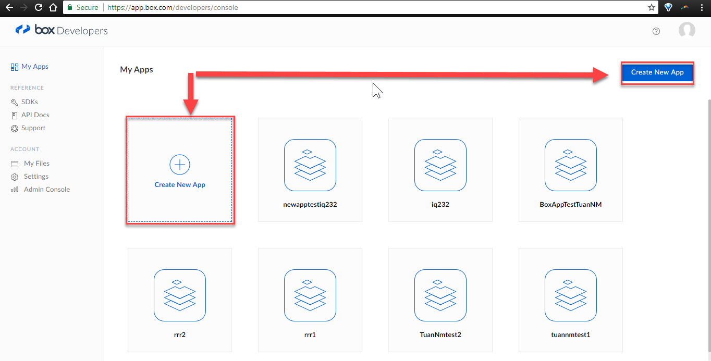Screen dimensions: 711x361
Task: Open the TuanNmtest2 app icon
Action: pos(440,295)
